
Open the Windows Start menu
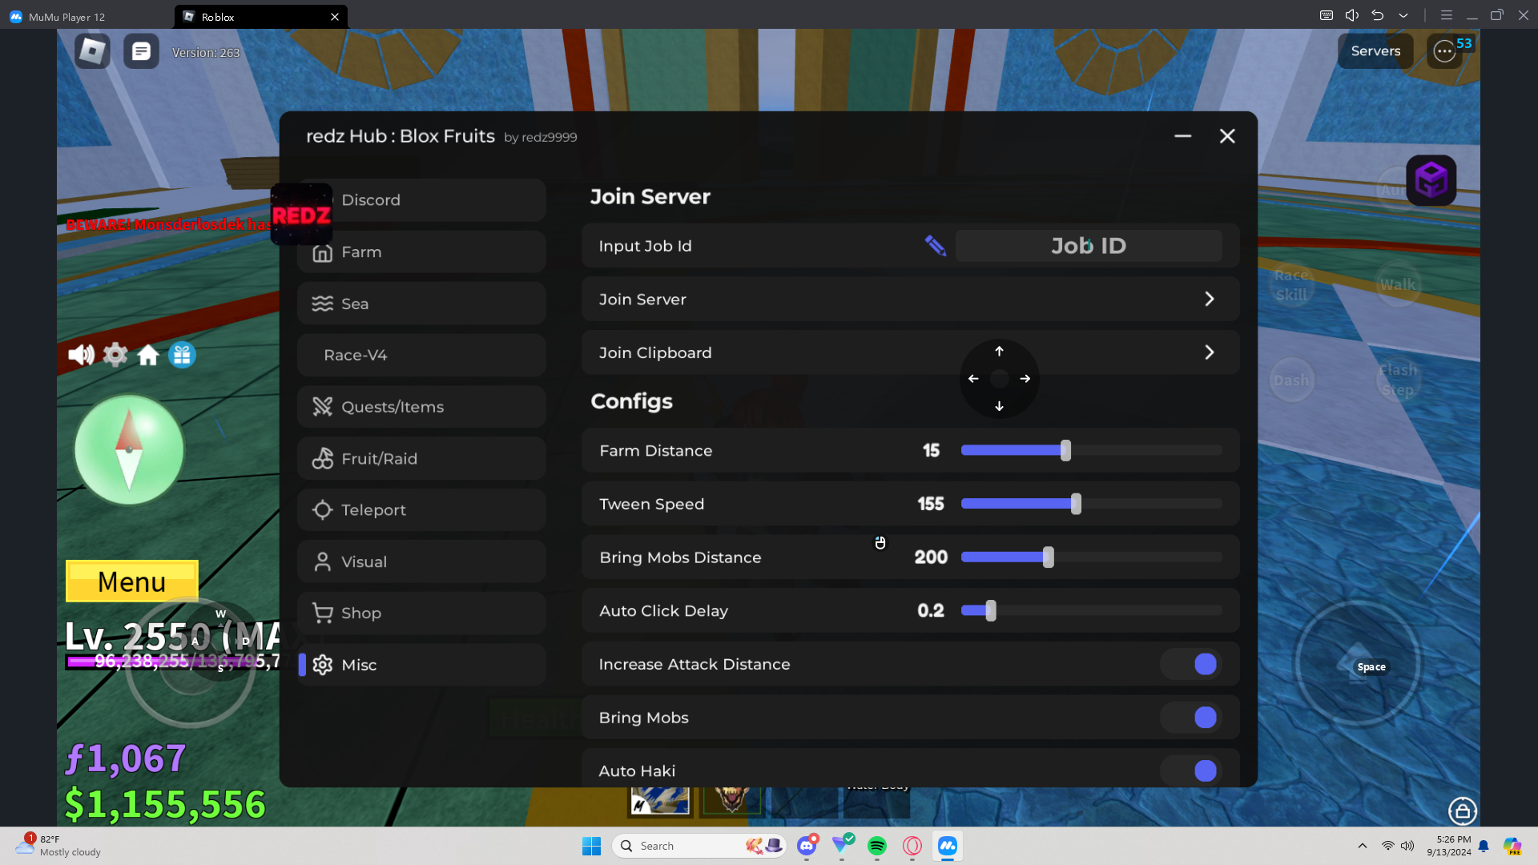pos(592,846)
